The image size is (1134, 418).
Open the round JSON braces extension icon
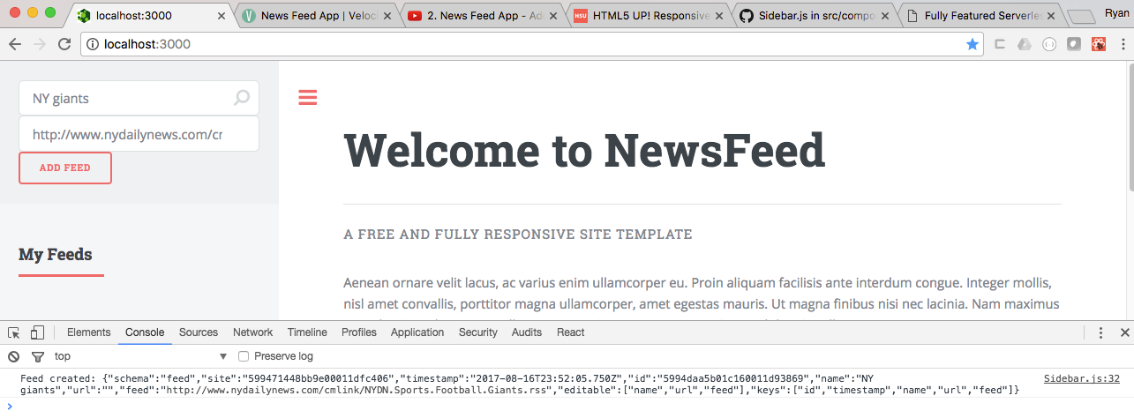click(1049, 44)
